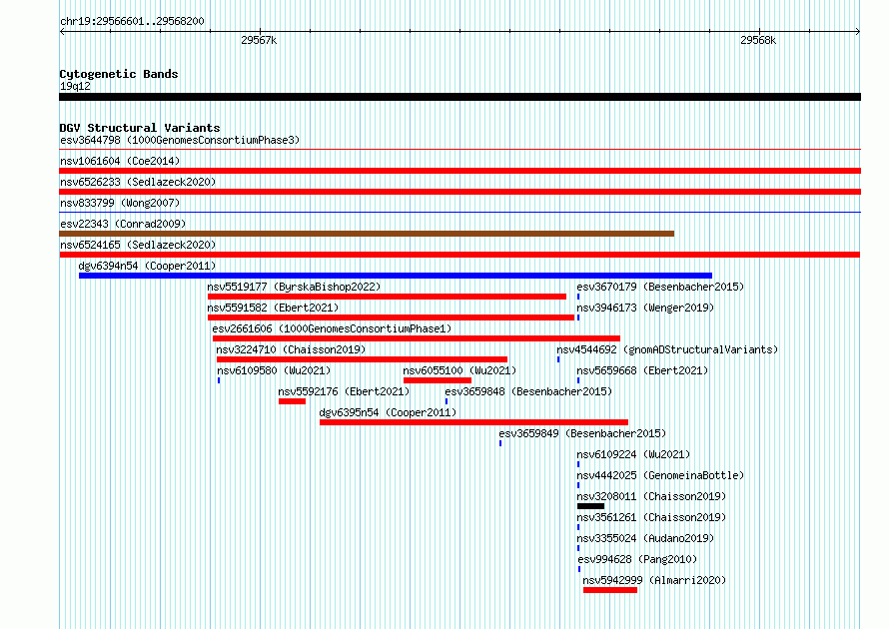
Task: Click the 29567k ruler marker
Action: point(259,40)
